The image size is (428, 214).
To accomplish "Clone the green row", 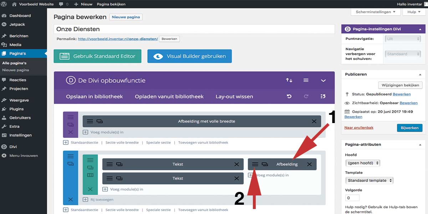I will 90,168.
